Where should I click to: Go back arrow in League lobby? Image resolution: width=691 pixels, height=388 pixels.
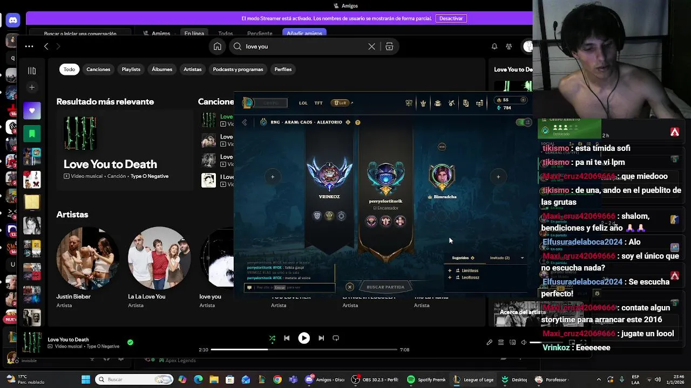point(245,122)
